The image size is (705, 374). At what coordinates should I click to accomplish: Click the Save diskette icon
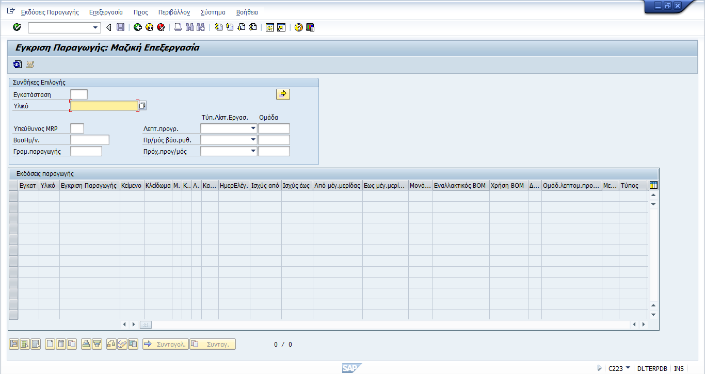tap(120, 27)
